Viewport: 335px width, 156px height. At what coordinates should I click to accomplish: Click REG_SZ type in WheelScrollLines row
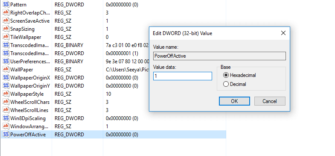pos(63,110)
